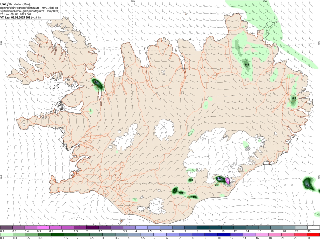Click the light green 0.3 swatch in the green legend row
The width and height of the screenshot is (320, 240).
19,234
